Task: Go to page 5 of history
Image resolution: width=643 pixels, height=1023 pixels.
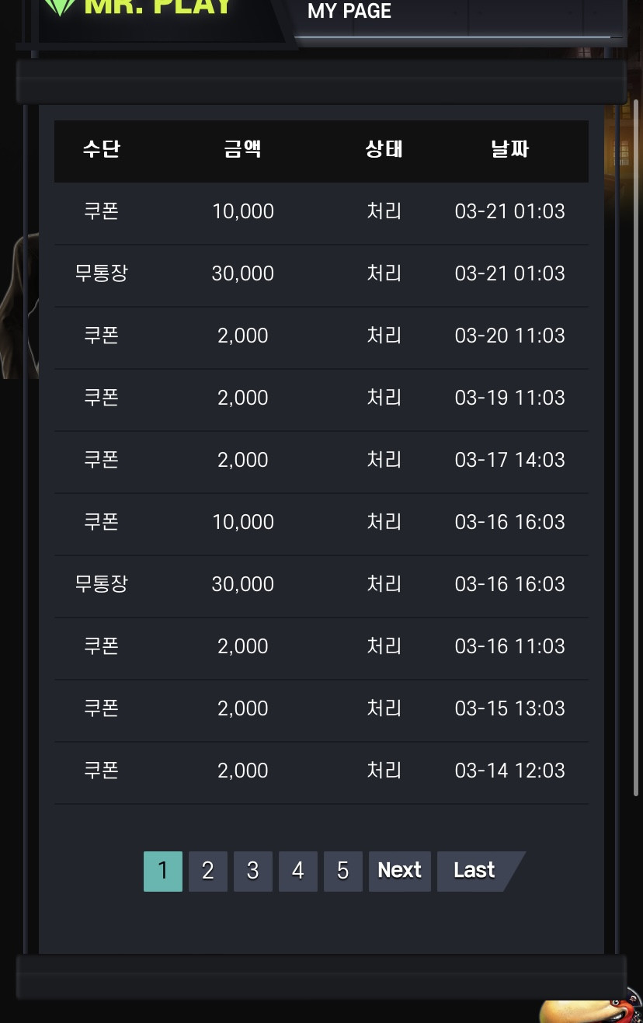Action: click(x=342, y=871)
